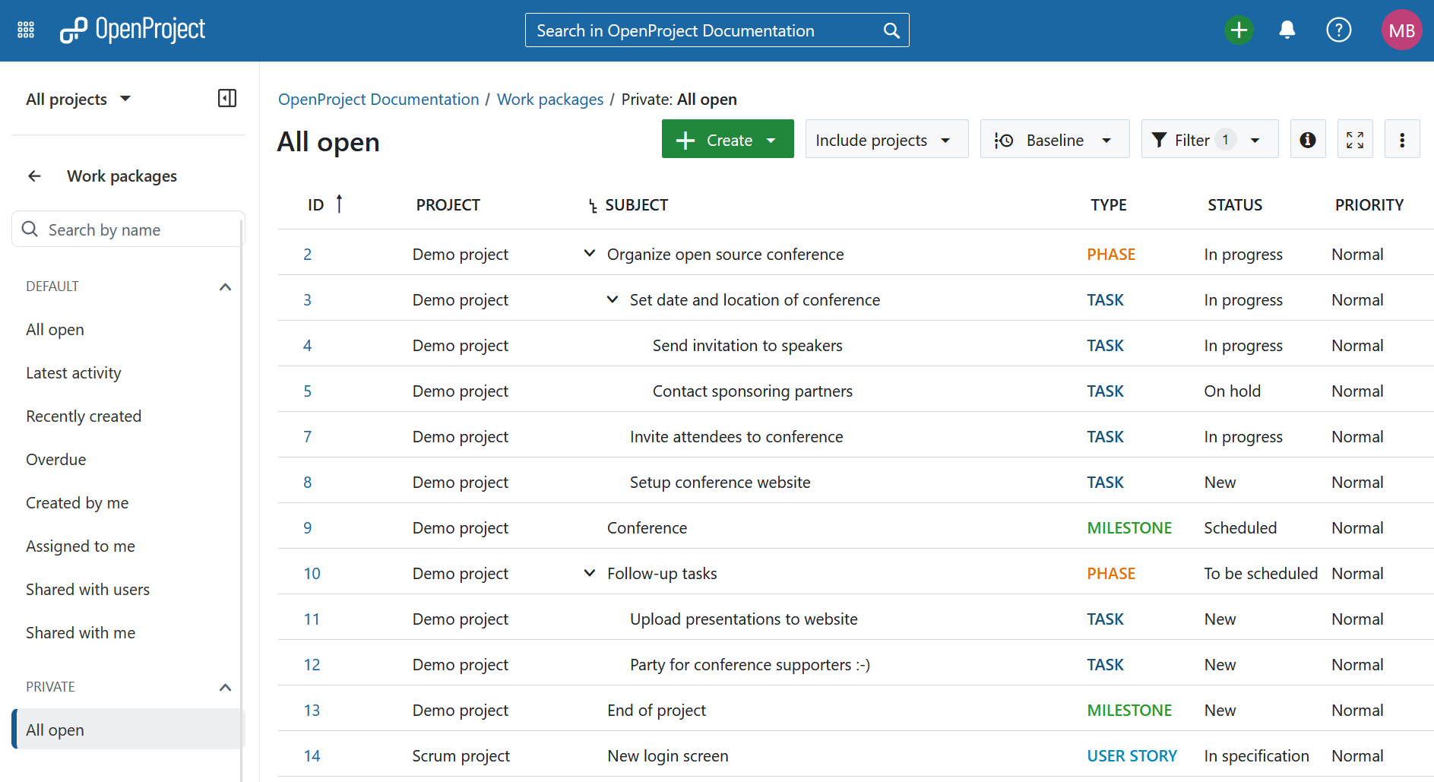The width and height of the screenshot is (1434, 782).
Task: Click back arrow next to Work packages
Action: [x=34, y=176]
